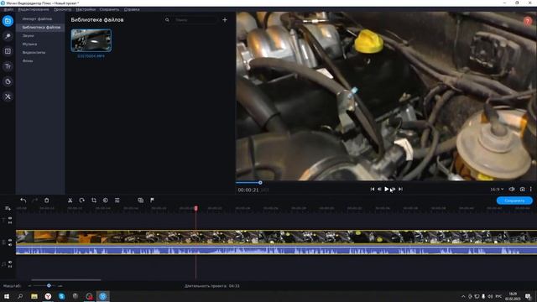Open Windows Start menu
Screen dimensions: 537x302
click(7, 296)
